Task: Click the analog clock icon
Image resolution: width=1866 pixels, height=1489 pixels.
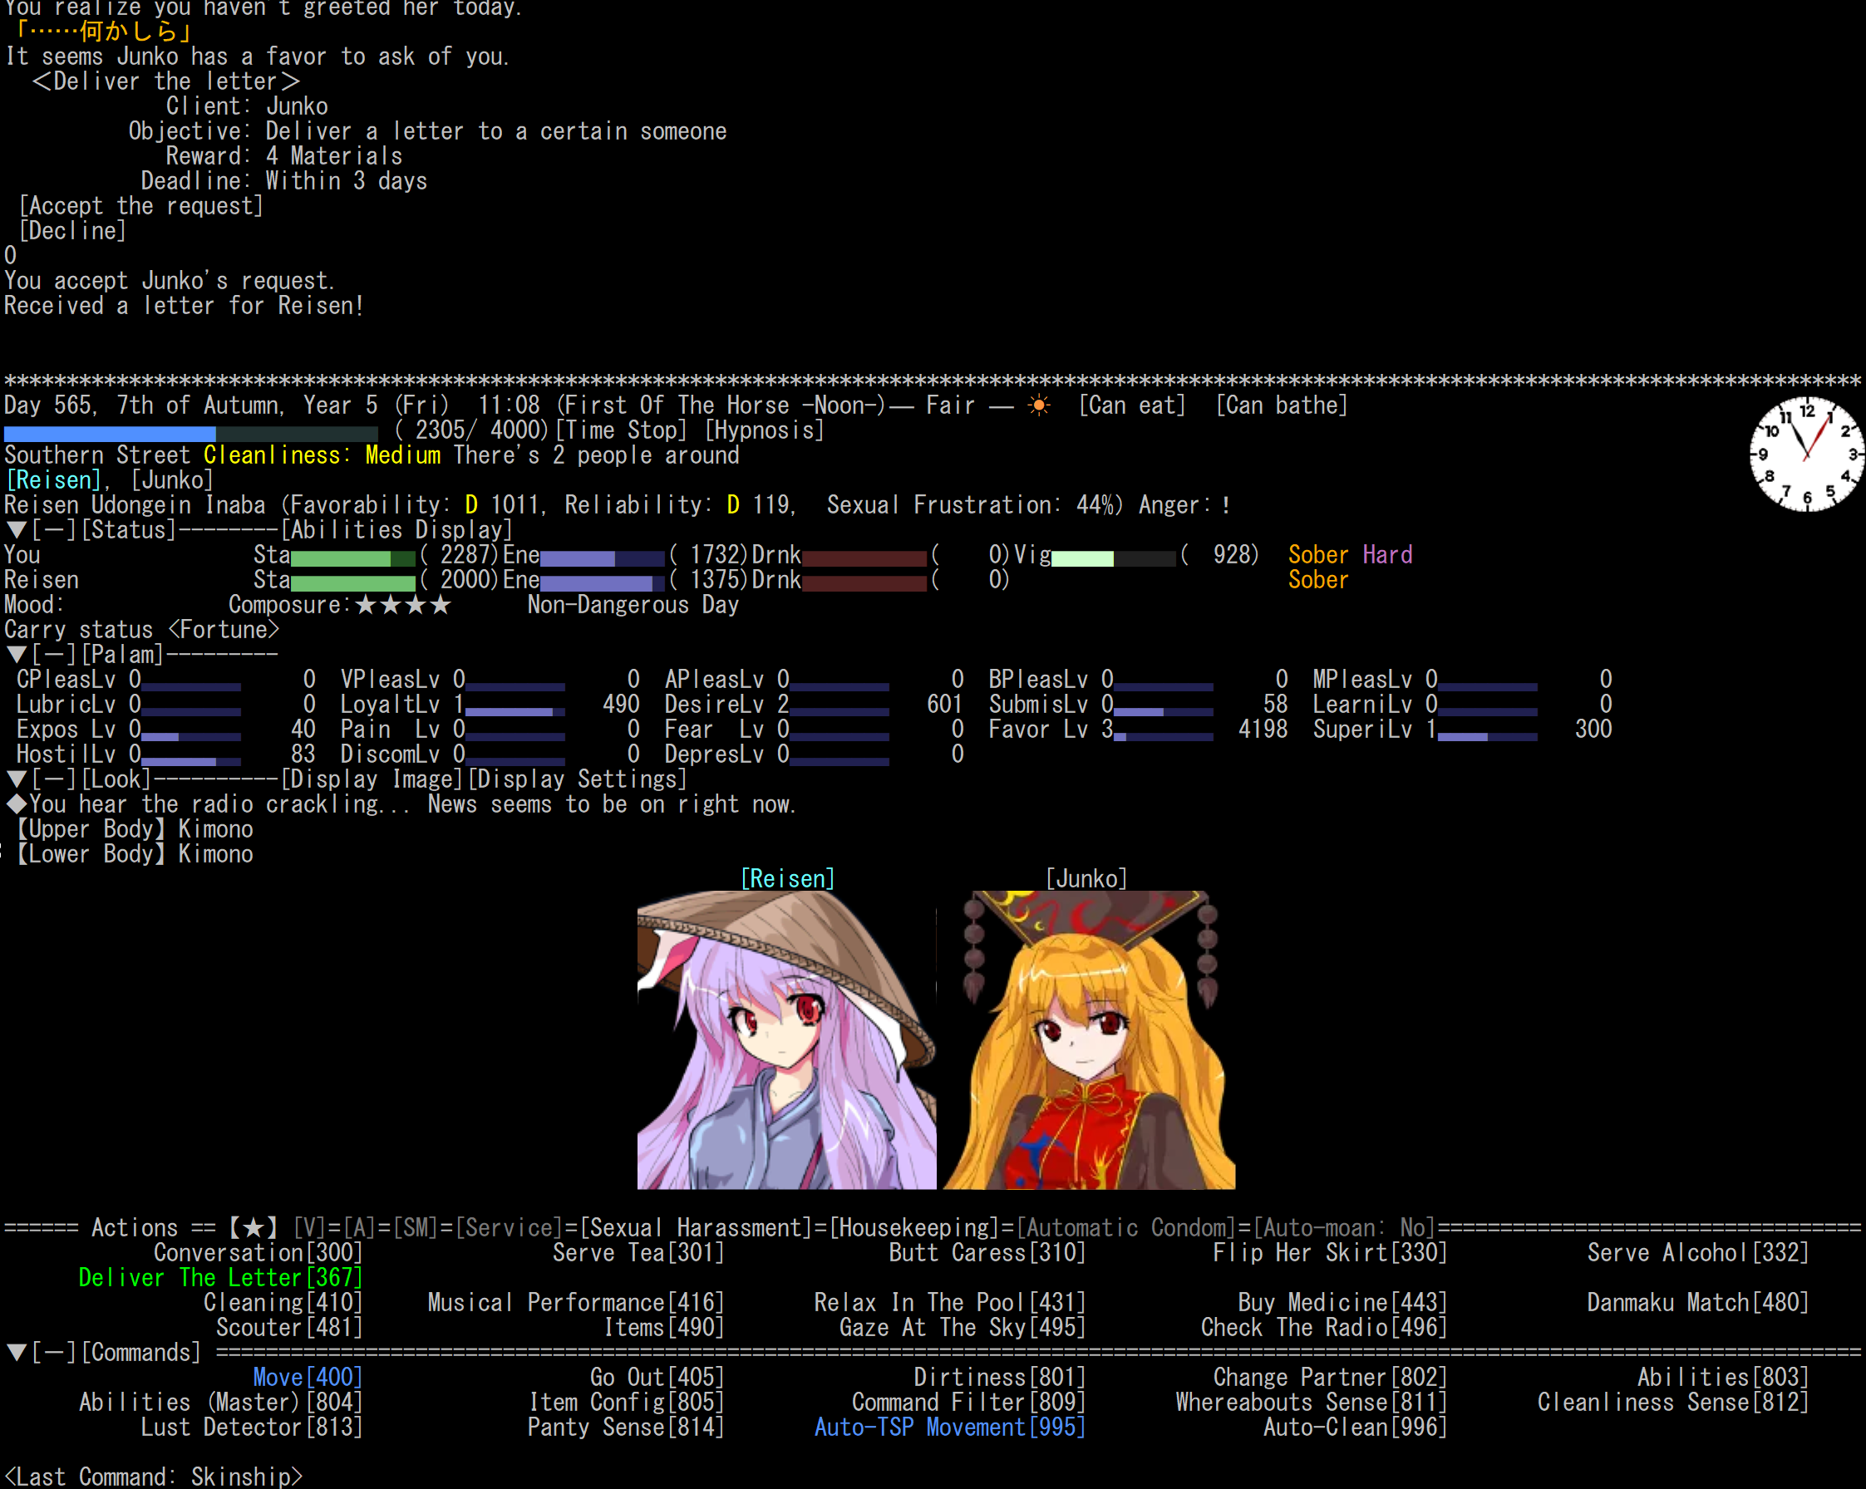Action: [x=1805, y=455]
